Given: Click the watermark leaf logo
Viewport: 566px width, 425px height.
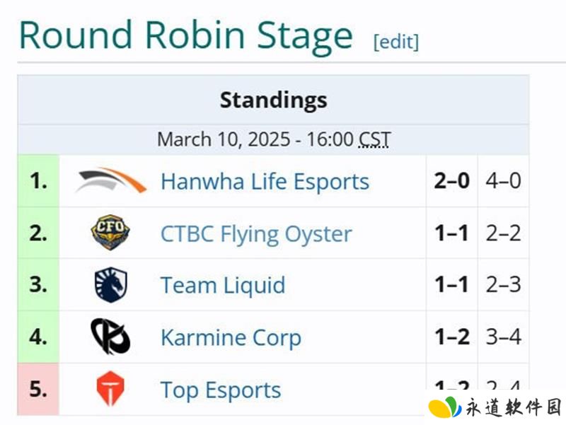Looking at the screenshot, I should pos(445,407).
